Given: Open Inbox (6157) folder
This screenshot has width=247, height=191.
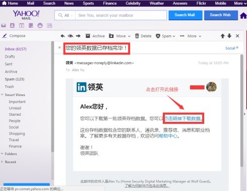Looking at the screenshot, I should pos(16,49).
